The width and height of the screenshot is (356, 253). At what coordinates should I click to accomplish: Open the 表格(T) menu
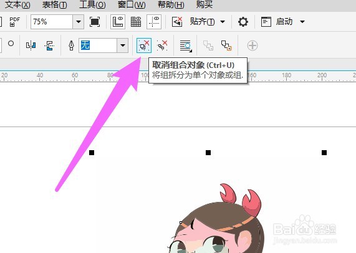54,4
